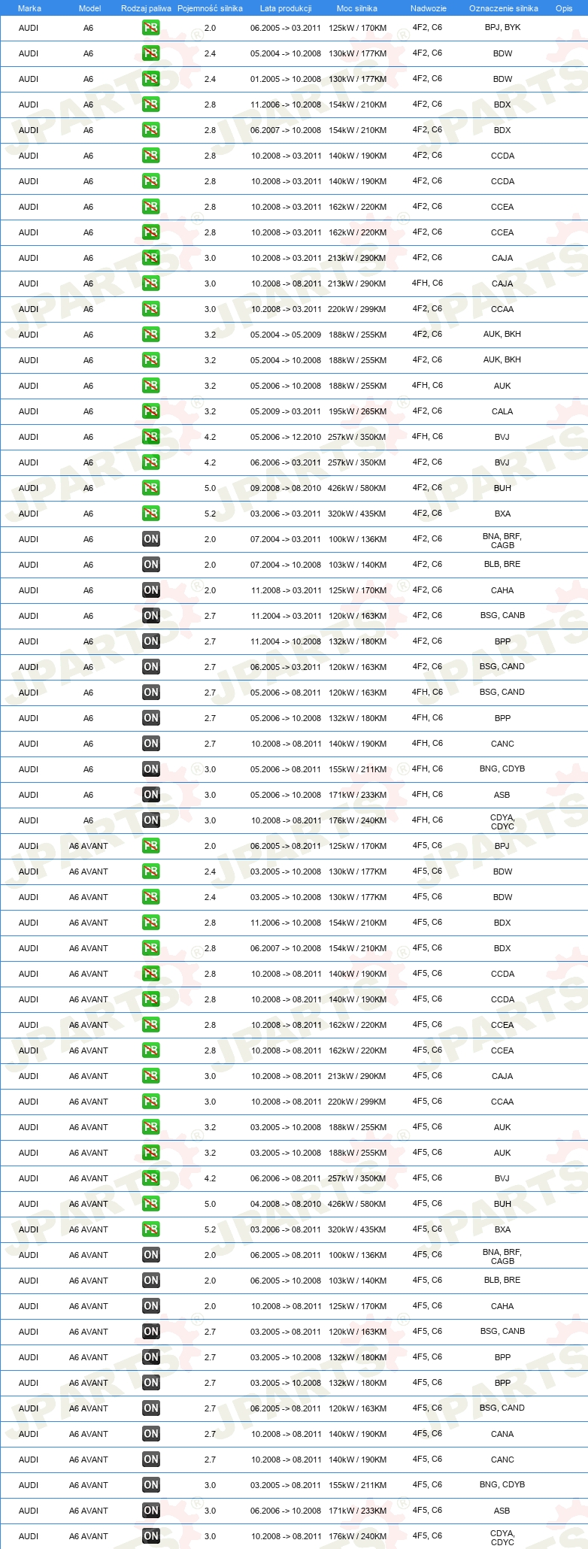Click the 'Pojemność silnika' column header
Screen dimensions: 588x1549
[210, 8]
